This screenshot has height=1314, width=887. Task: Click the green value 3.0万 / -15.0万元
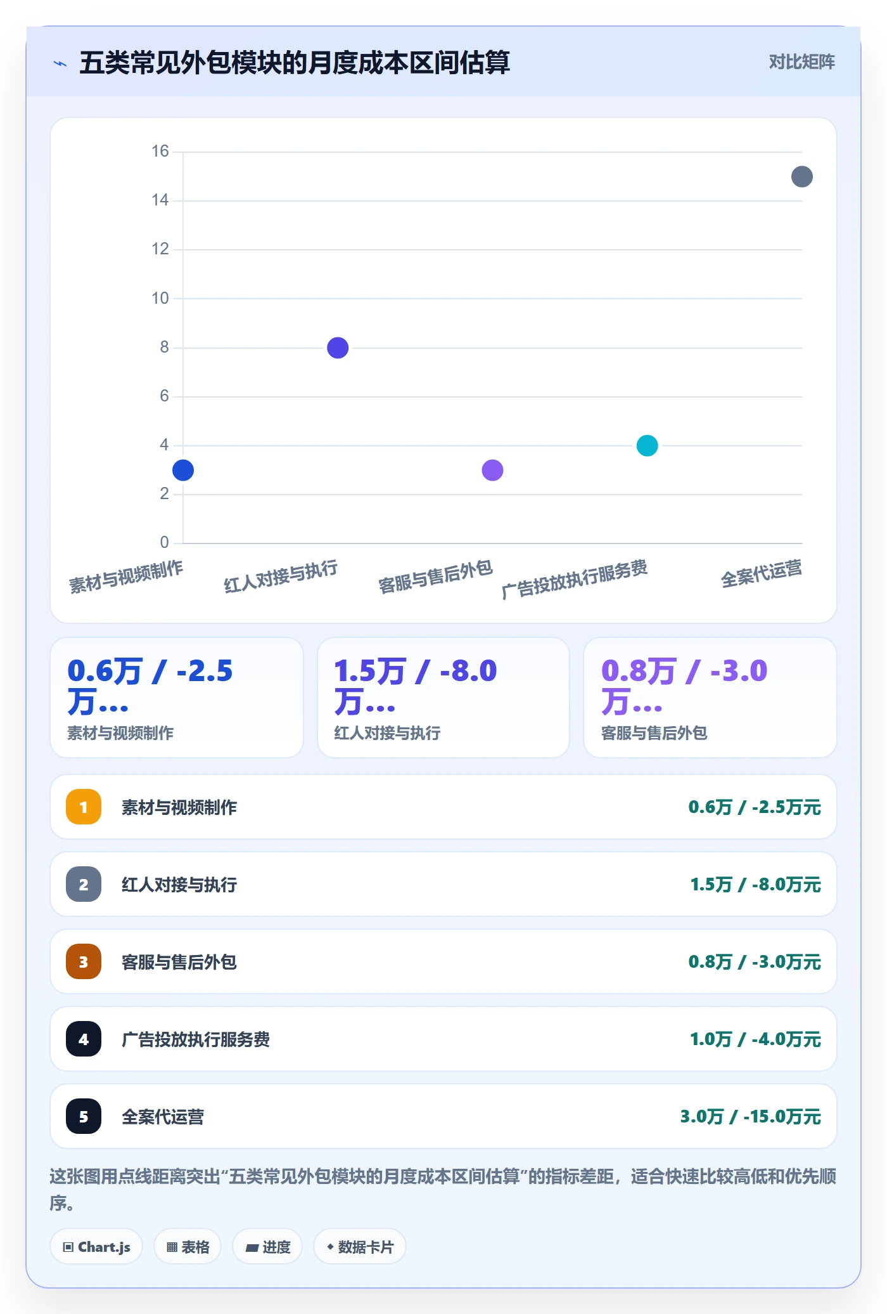pos(750,1117)
